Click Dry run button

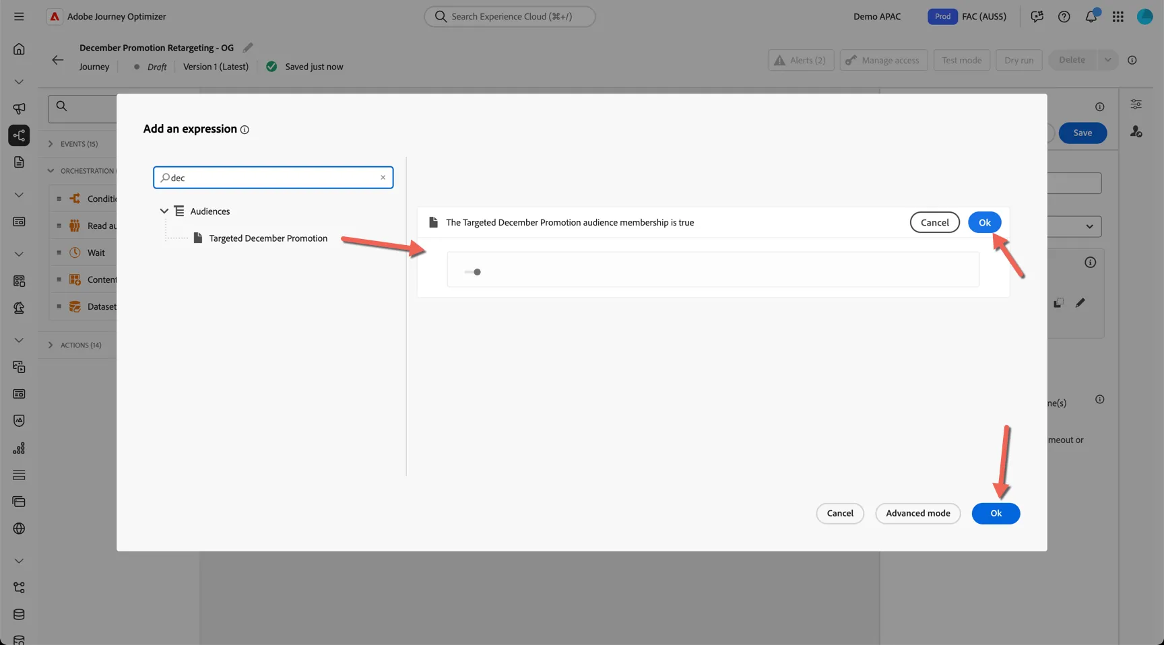coord(1019,60)
